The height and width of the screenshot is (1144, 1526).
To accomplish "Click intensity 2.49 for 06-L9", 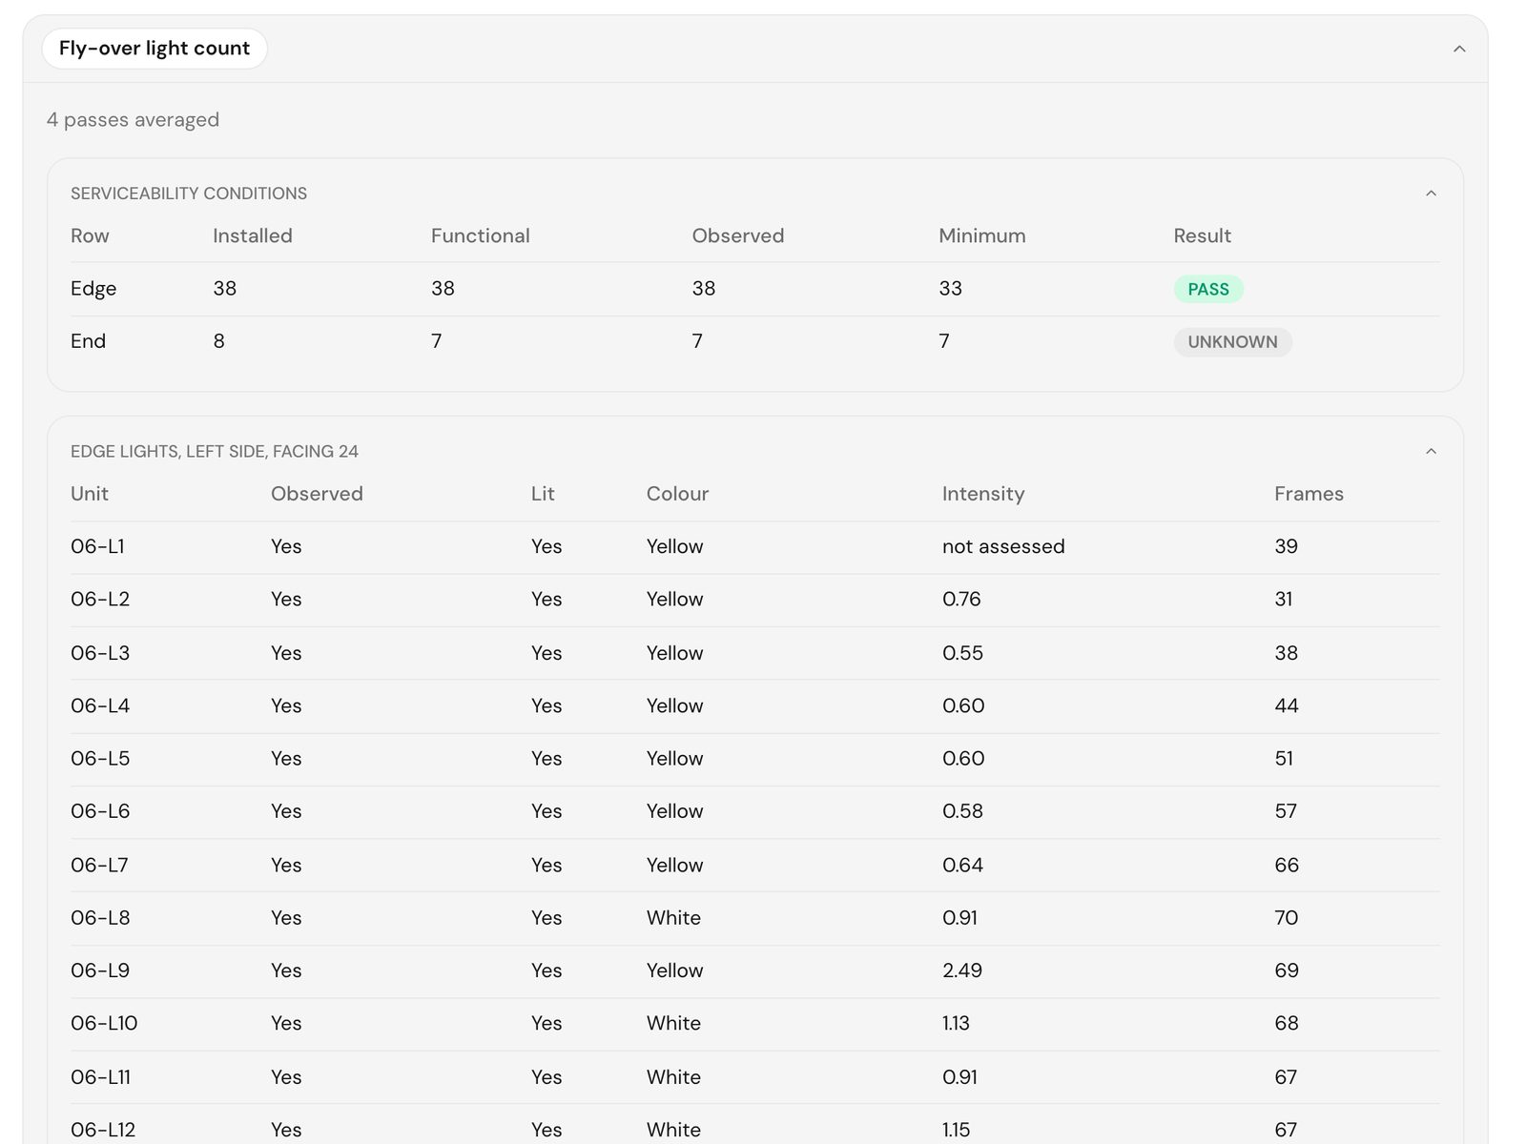I will [962, 970].
